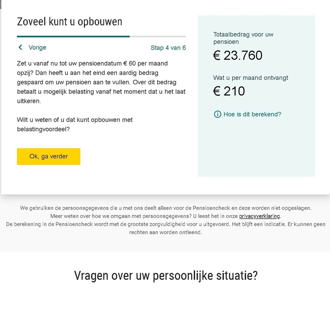Click the notice starting 'We gebruiken de persoonsgegevens'
Image resolution: width=330 pixels, height=309 pixels.
[165, 208]
